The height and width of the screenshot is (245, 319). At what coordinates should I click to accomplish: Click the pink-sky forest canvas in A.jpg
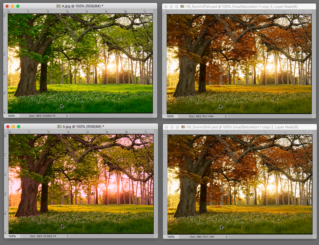tap(81, 184)
